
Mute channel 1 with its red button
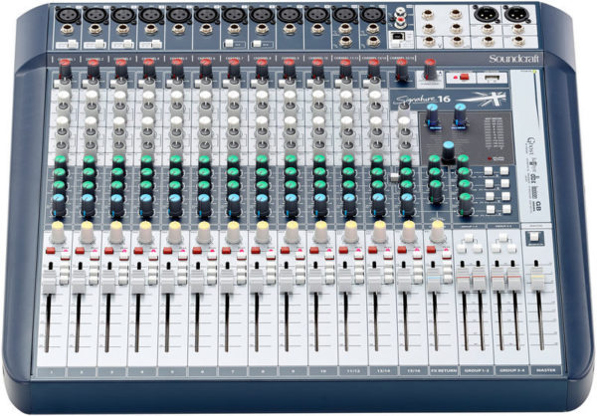click(x=51, y=251)
